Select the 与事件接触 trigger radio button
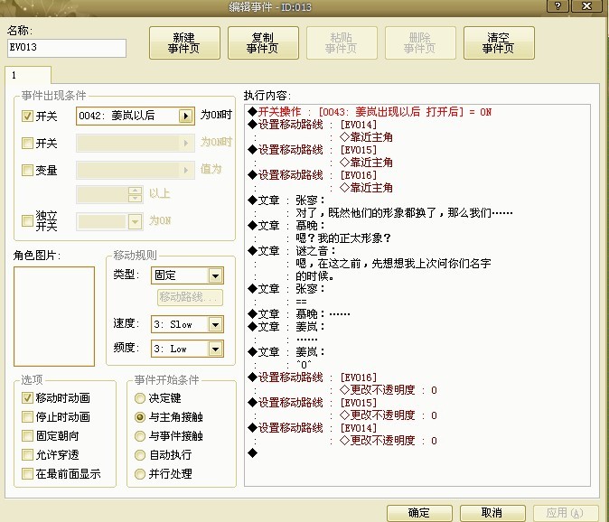Image resolution: width=609 pixels, height=522 pixels. [x=140, y=436]
